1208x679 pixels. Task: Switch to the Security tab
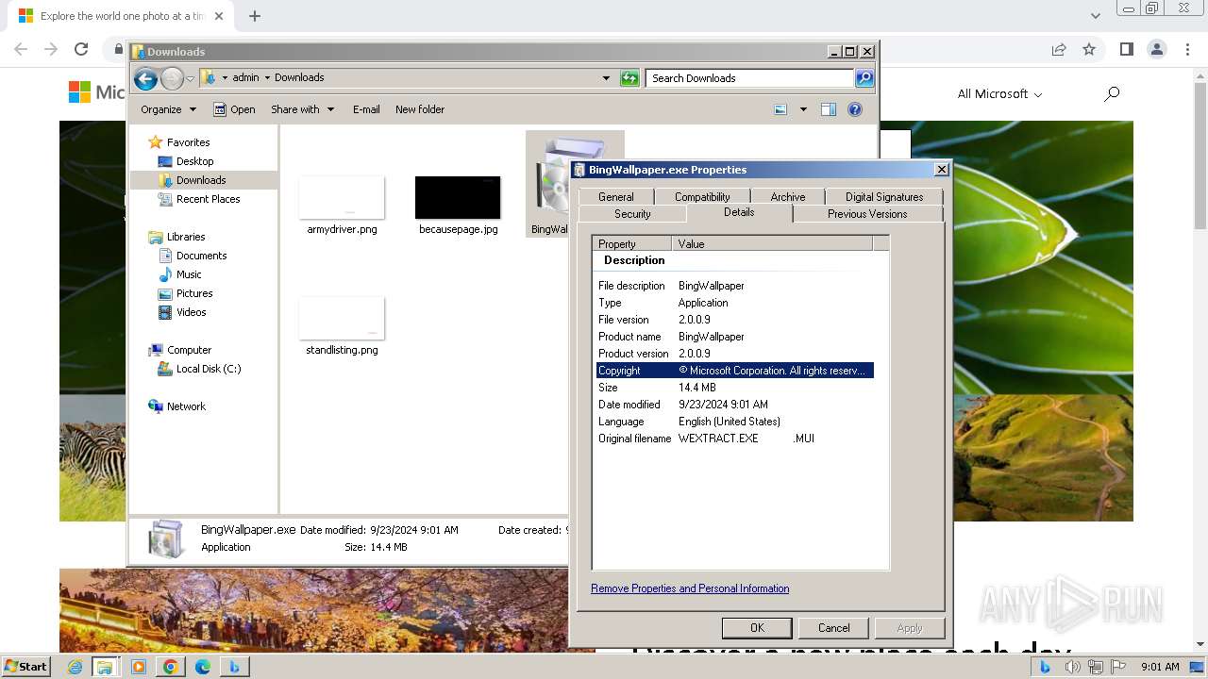pyautogui.click(x=632, y=214)
